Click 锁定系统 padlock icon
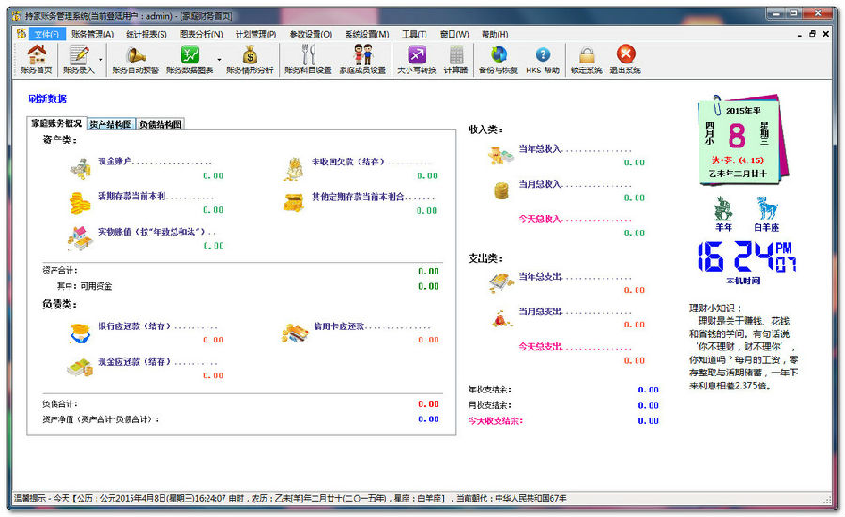The width and height of the screenshot is (845, 517). 587,60
